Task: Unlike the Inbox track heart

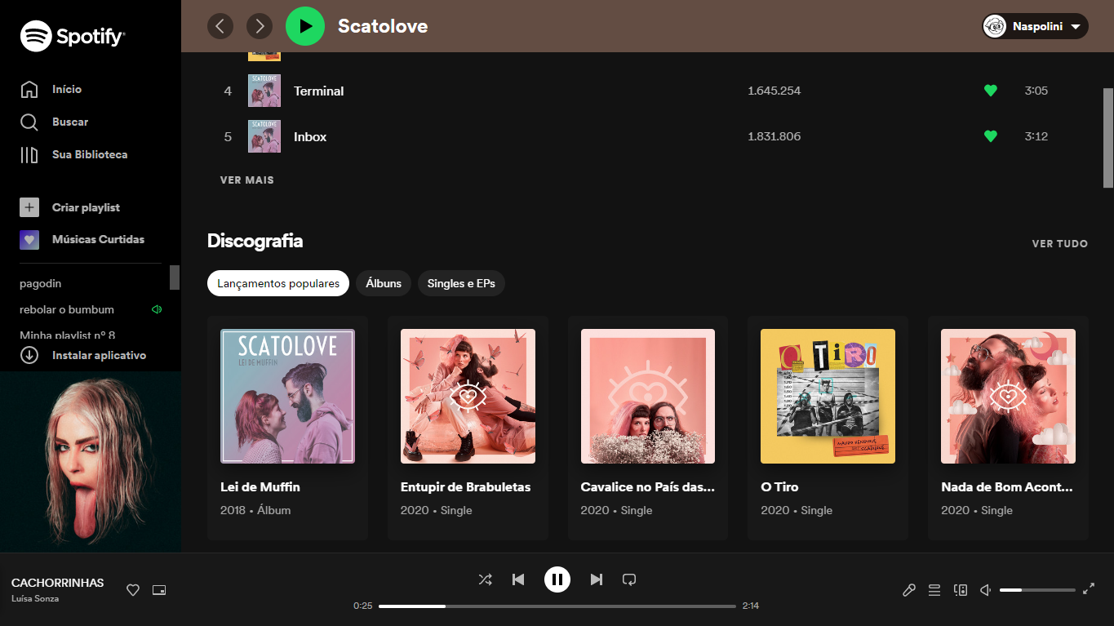Action: pos(991,136)
